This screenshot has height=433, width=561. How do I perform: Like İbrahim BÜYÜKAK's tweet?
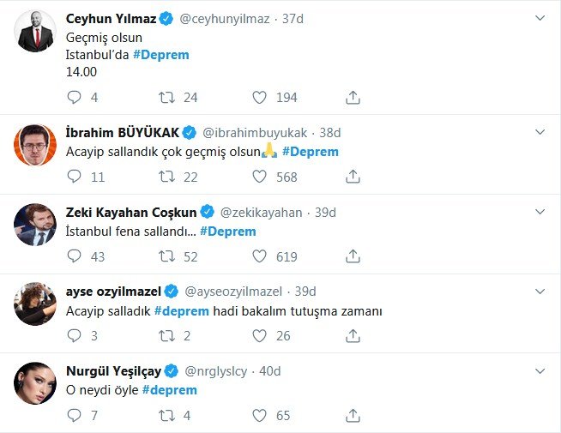(260, 177)
